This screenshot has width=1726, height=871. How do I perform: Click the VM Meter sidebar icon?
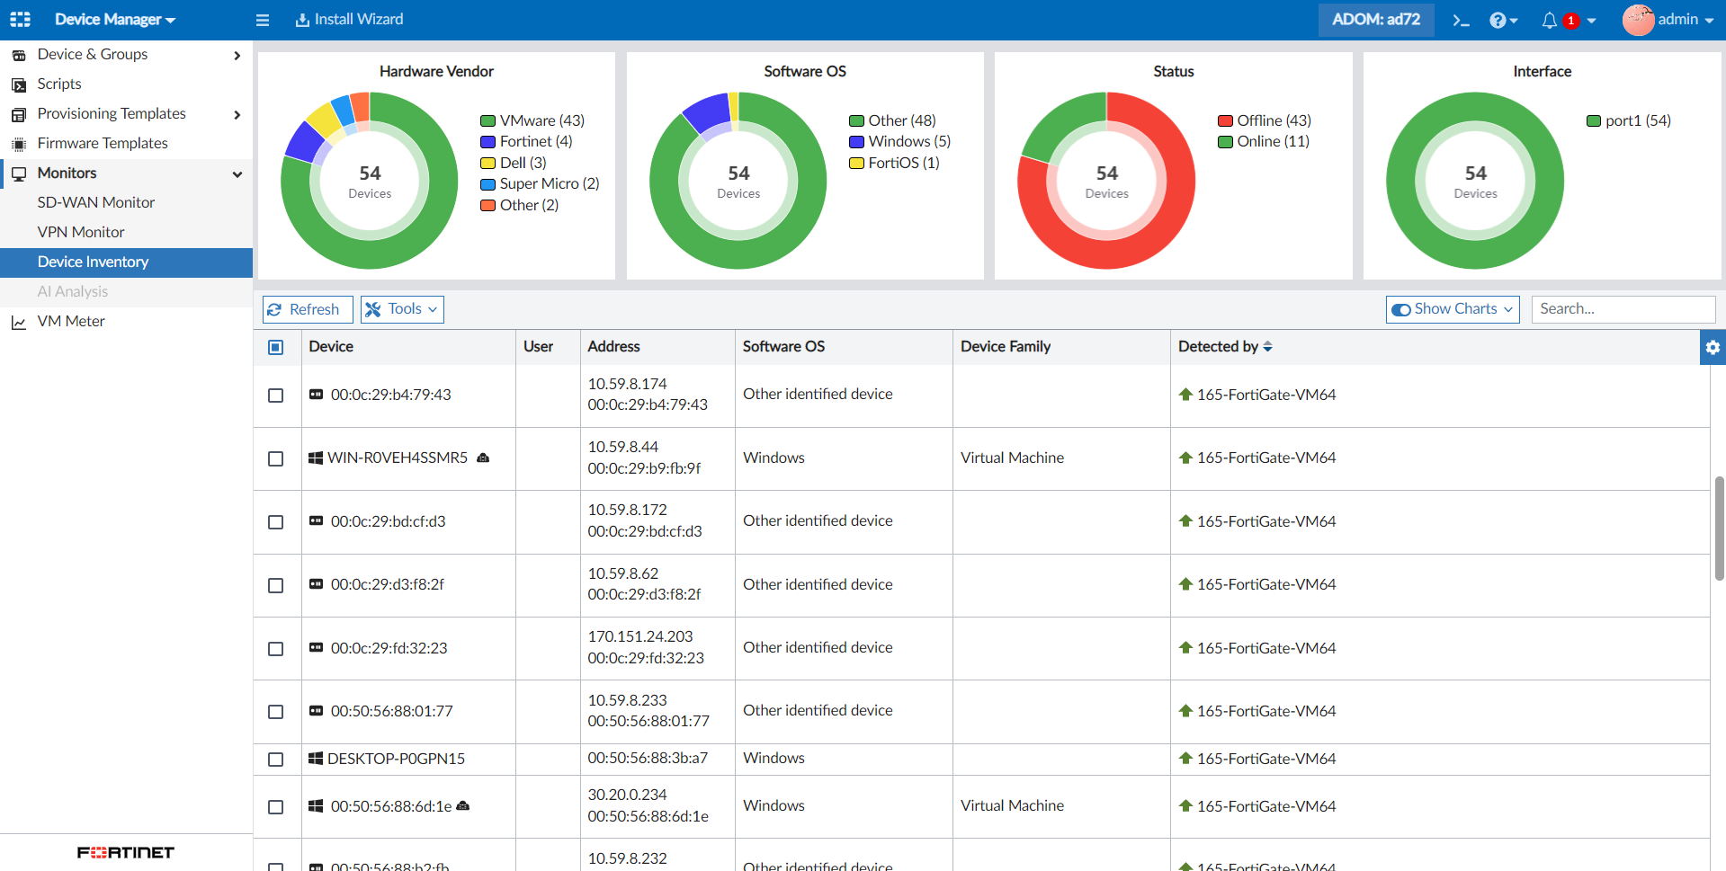(19, 321)
